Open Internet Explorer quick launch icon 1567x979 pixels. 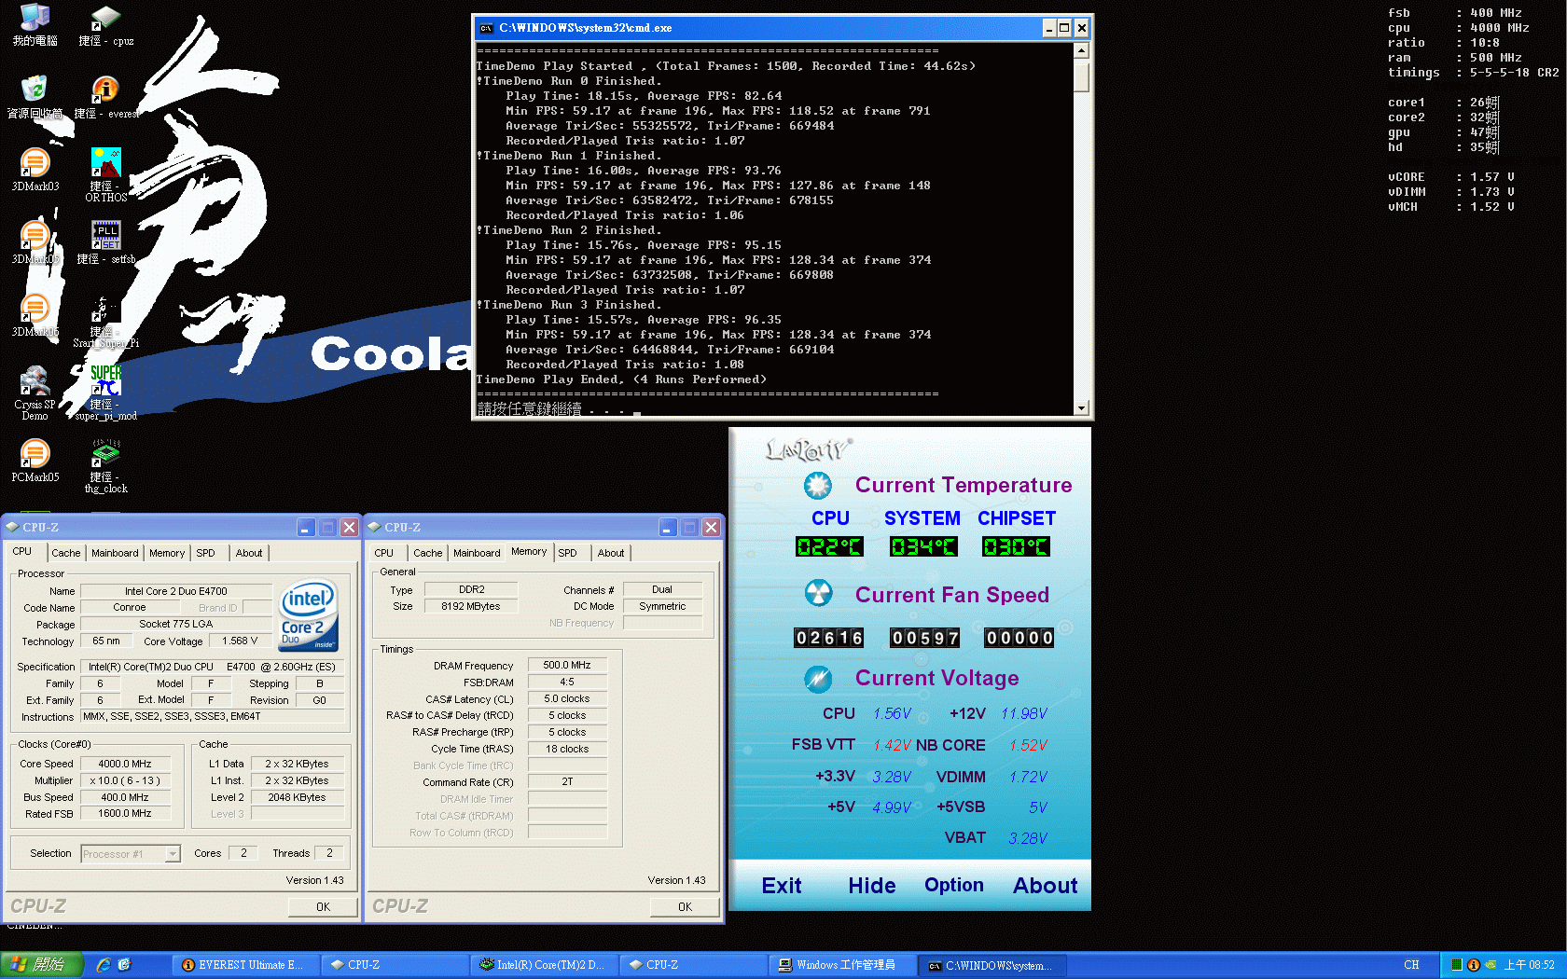(x=103, y=965)
